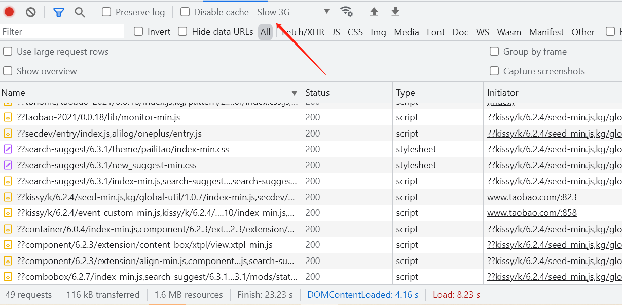Open the Slow 3G throttling dropdown
The height and width of the screenshot is (305, 622).
[x=294, y=12]
